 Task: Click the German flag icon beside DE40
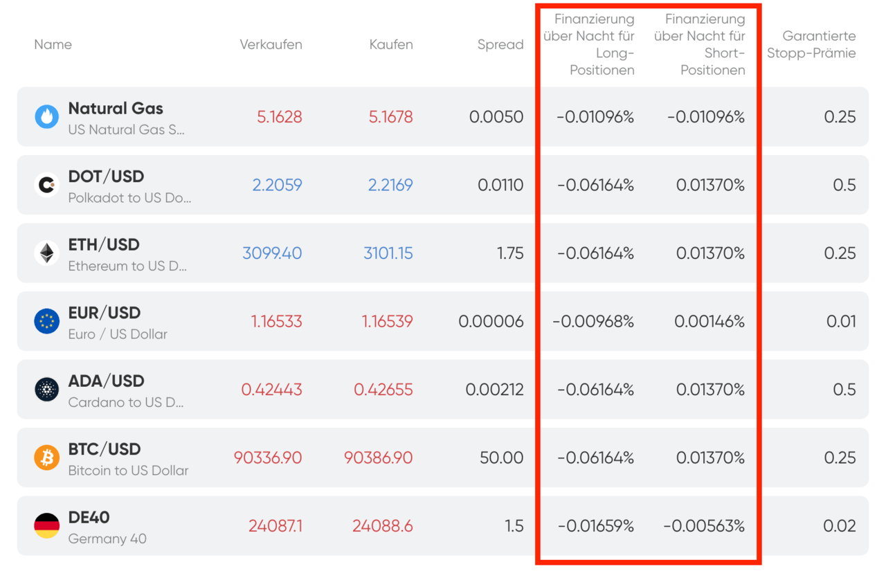pyautogui.click(x=46, y=525)
